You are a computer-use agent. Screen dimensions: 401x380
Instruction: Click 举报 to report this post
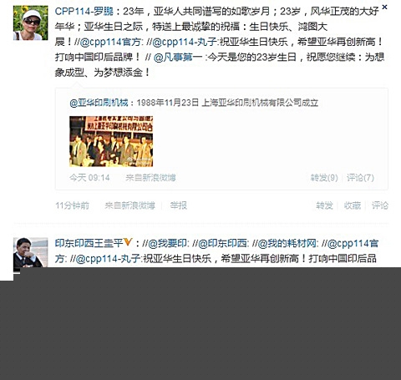179,205
